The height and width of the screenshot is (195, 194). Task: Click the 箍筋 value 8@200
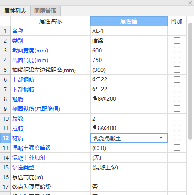129,99
